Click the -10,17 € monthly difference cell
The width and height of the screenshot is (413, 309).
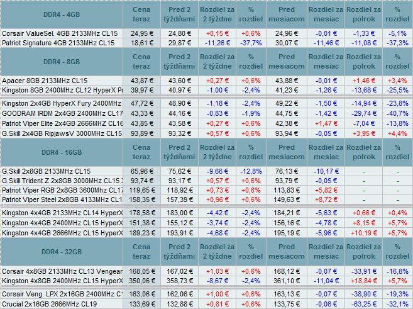click(326, 171)
